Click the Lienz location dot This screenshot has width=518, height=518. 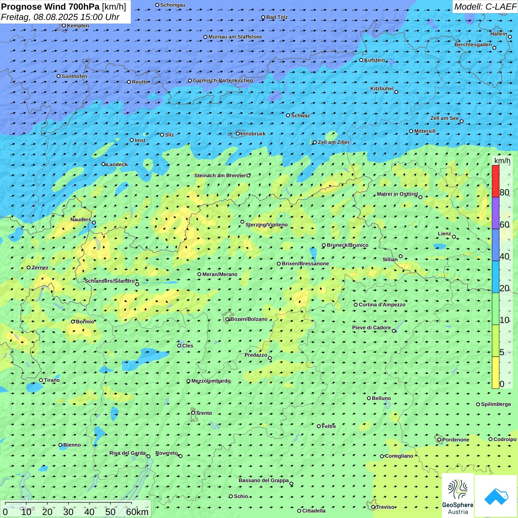(x=454, y=237)
